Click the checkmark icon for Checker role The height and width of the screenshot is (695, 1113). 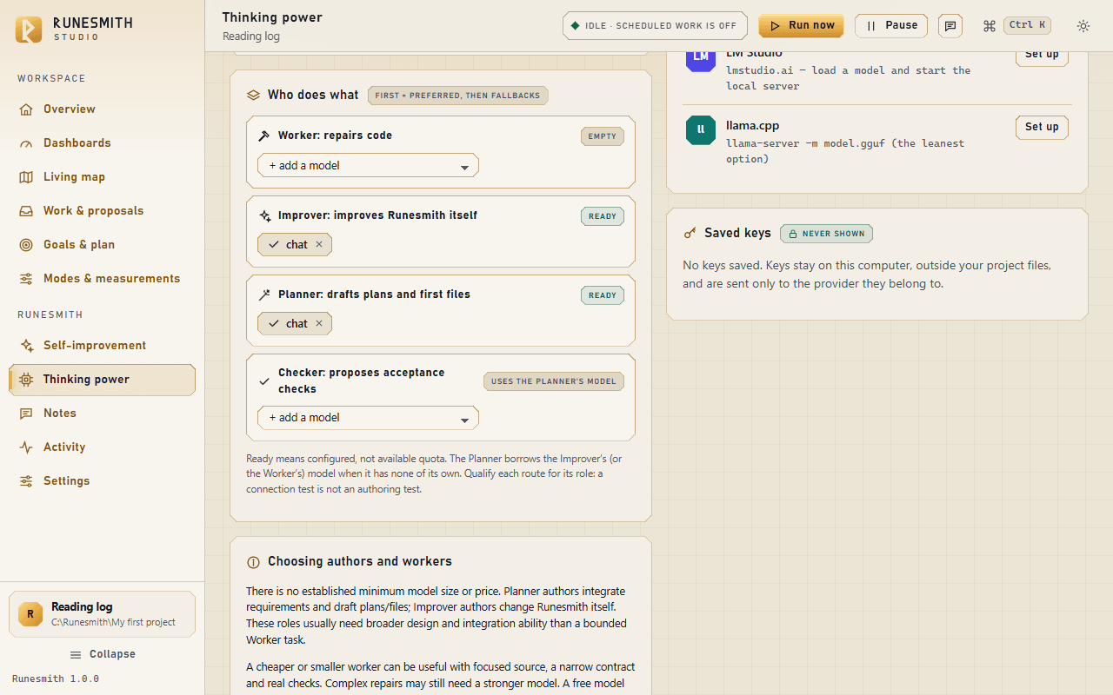[264, 381]
